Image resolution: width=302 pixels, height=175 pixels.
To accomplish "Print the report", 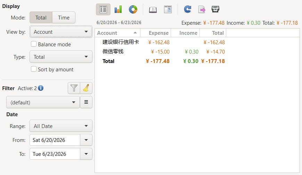I will (x=215, y=9).
